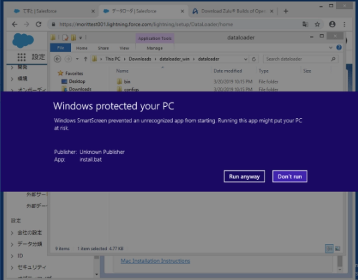Click the Properties icon in Explorer quick access toolbar
Viewport: 358px width, 280px height.
point(65,38)
